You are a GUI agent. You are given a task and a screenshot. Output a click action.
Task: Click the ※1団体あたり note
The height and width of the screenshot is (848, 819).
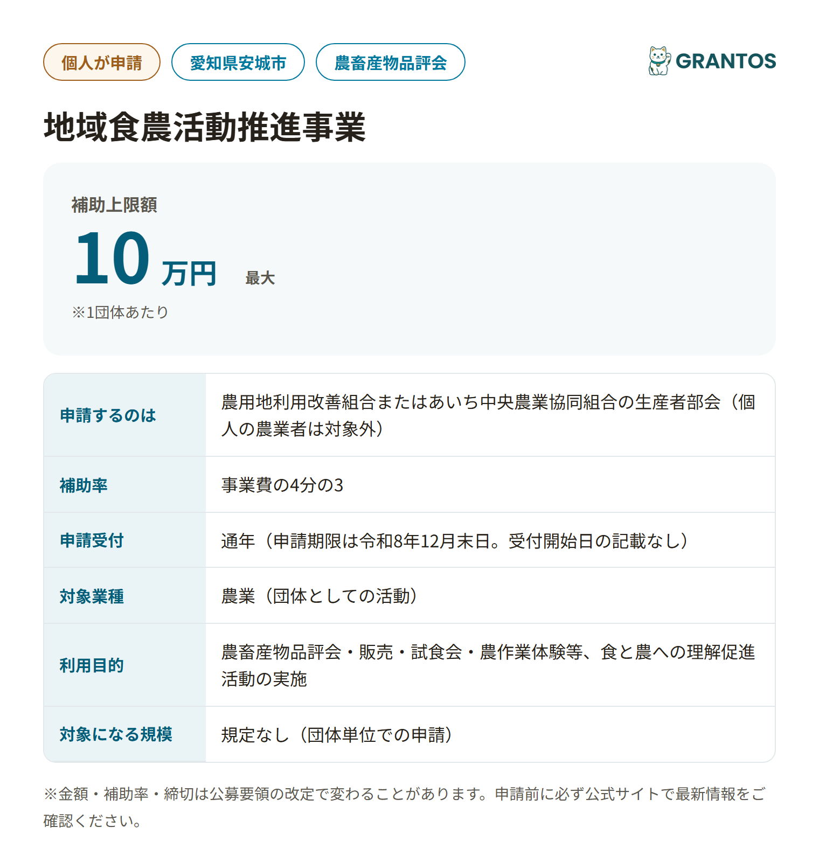coord(121,312)
